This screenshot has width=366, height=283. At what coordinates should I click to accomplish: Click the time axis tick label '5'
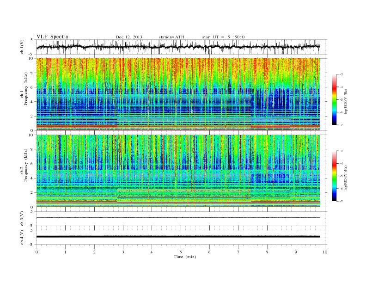(181, 252)
